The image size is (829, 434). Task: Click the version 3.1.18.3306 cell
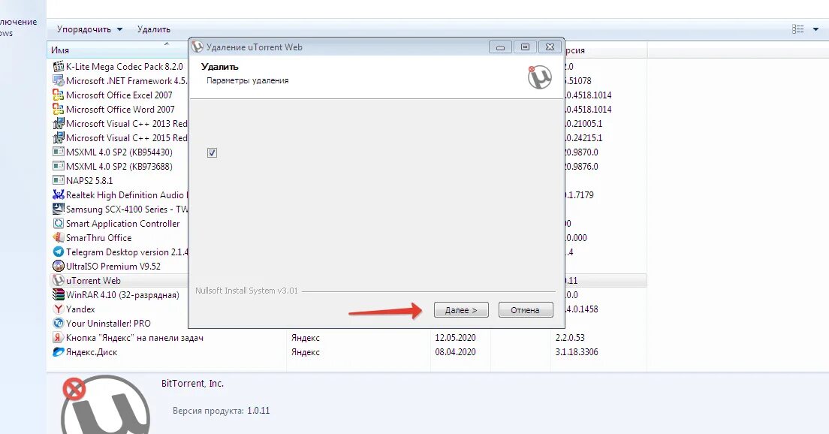577,352
